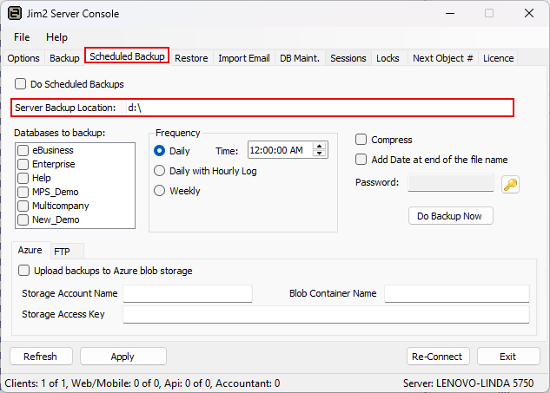Click the Exit button

[x=508, y=357]
